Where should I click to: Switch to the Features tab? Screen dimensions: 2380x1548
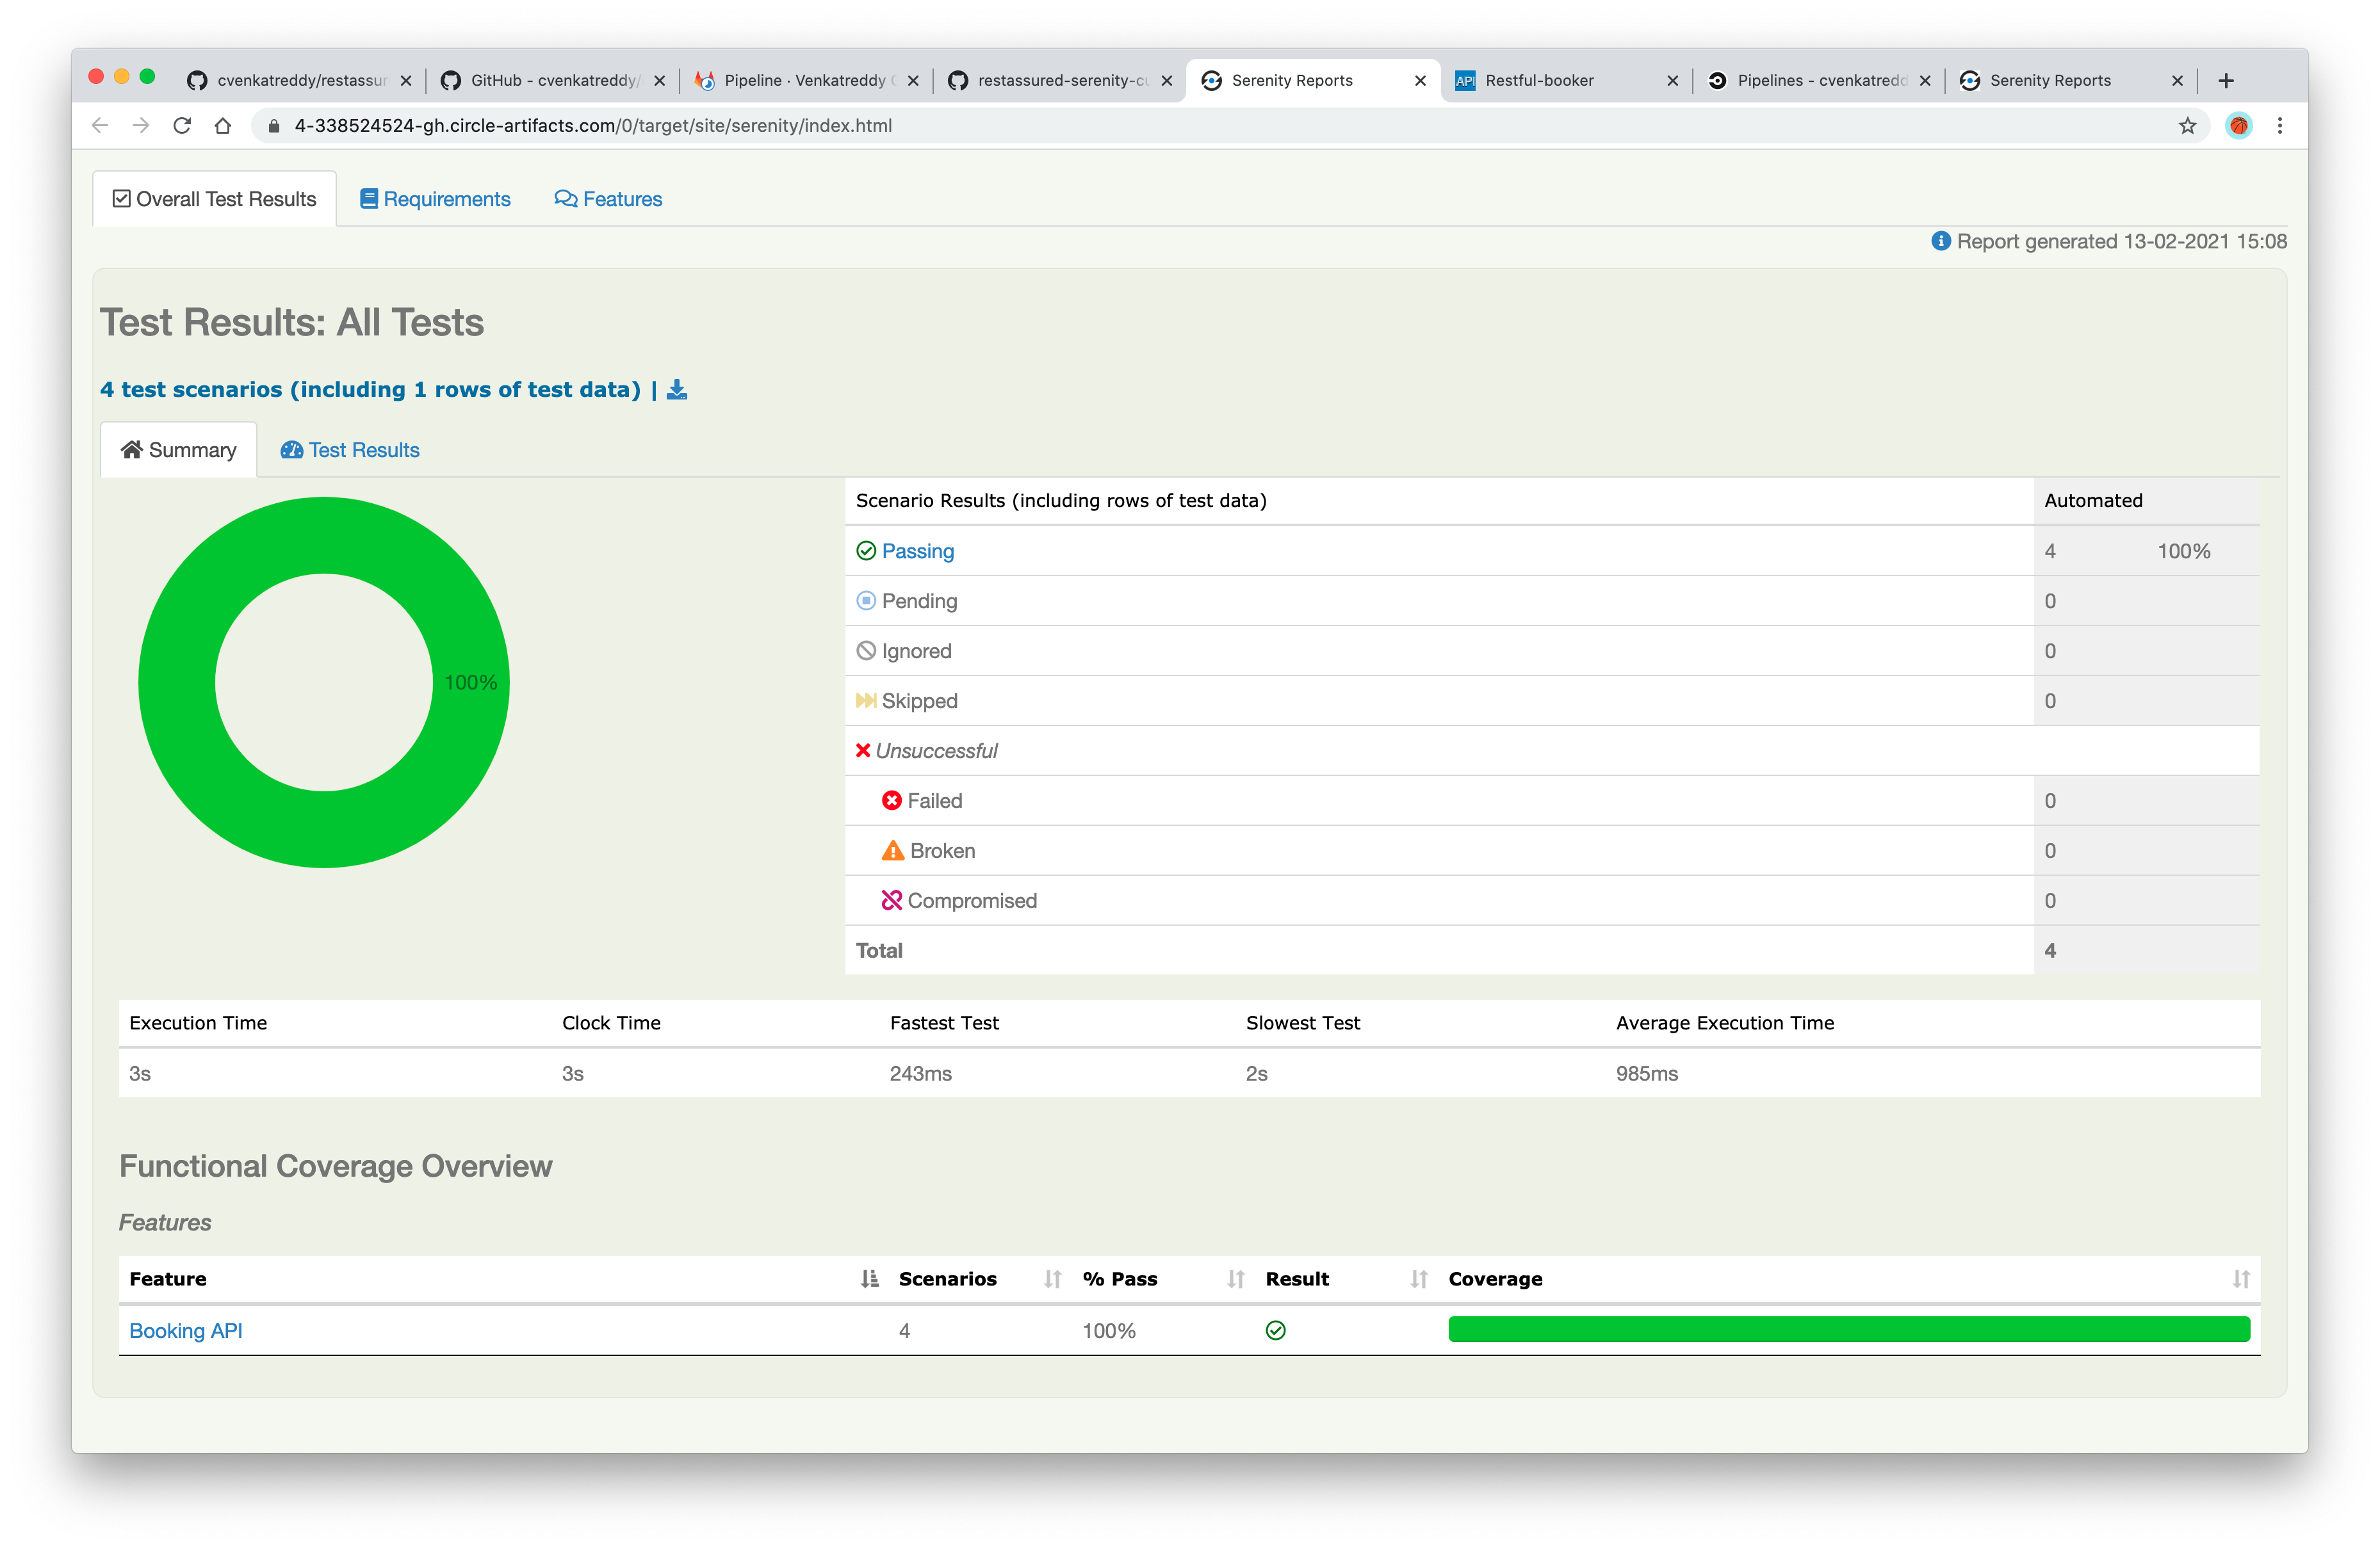[x=608, y=199]
